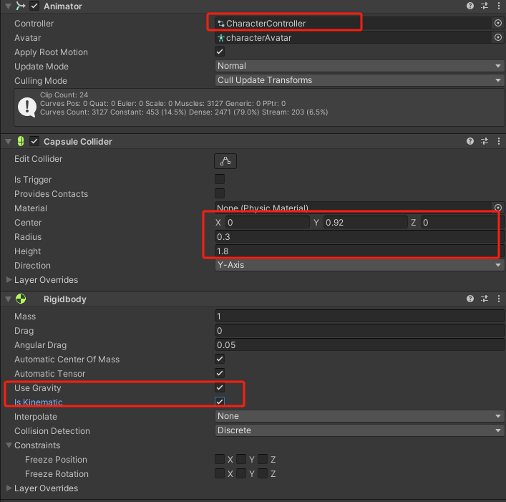This screenshot has height=502, width=506.
Task: Open Rigidbody three-dot context menu
Action: tap(499, 299)
